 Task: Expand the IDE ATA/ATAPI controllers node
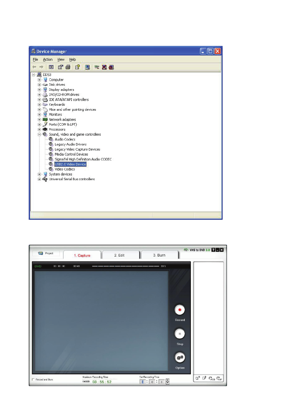point(39,100)
